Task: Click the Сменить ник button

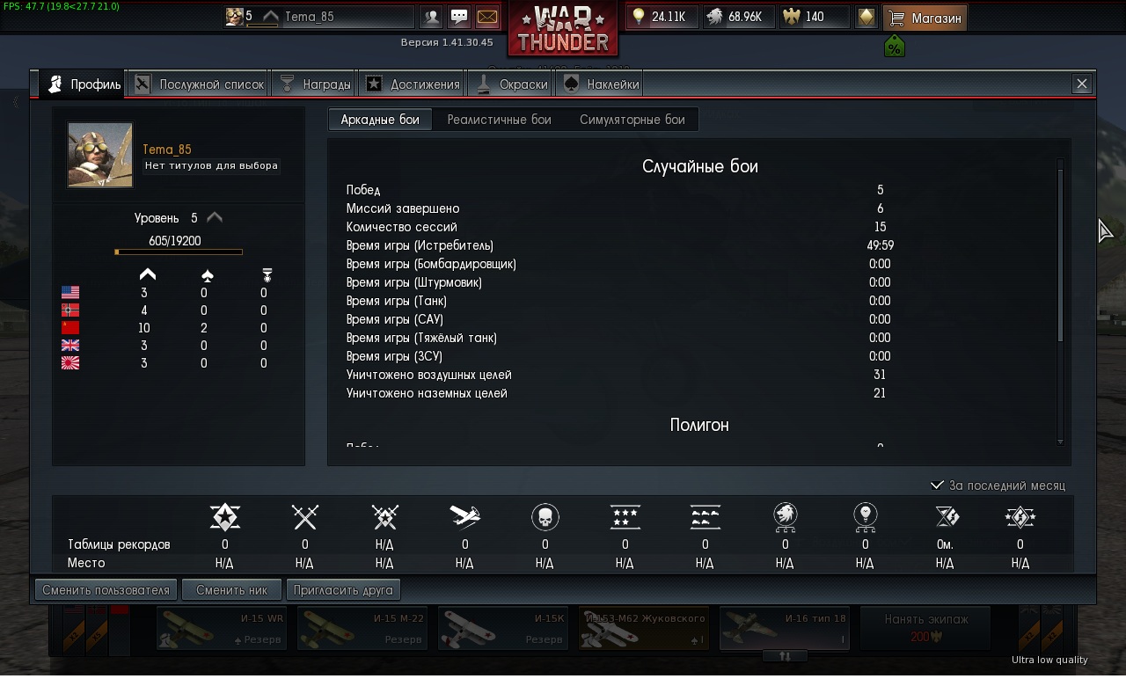Action: (x=232, y=590)
